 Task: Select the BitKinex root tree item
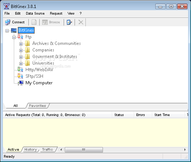[26, 30]
